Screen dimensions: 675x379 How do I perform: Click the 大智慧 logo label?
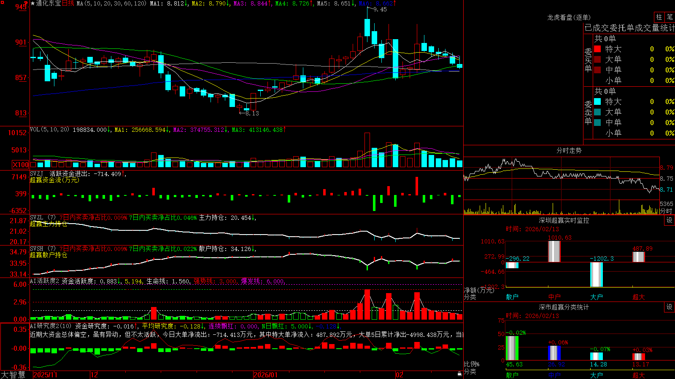(x=13, y=375)
